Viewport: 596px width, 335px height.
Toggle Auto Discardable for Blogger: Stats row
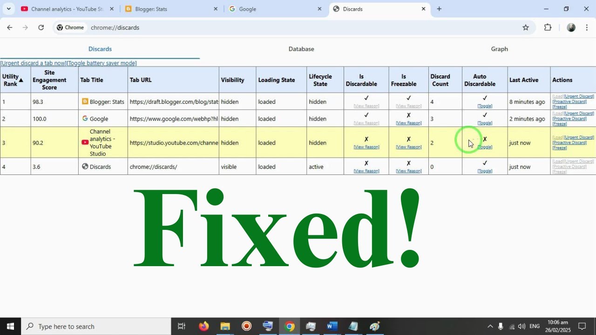[x=485, y=106]
